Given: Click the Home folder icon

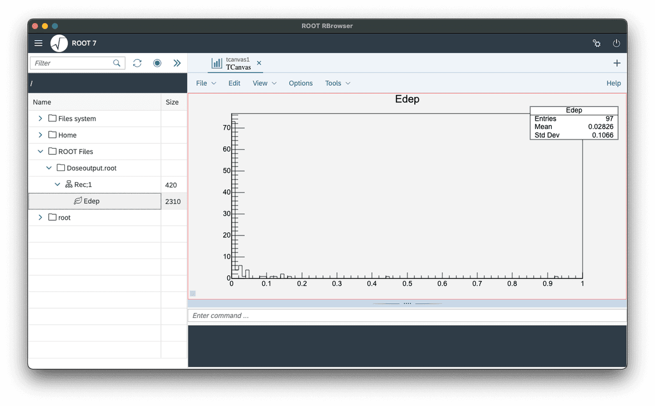Looking at the screenshot, I should tap(52, 135).
